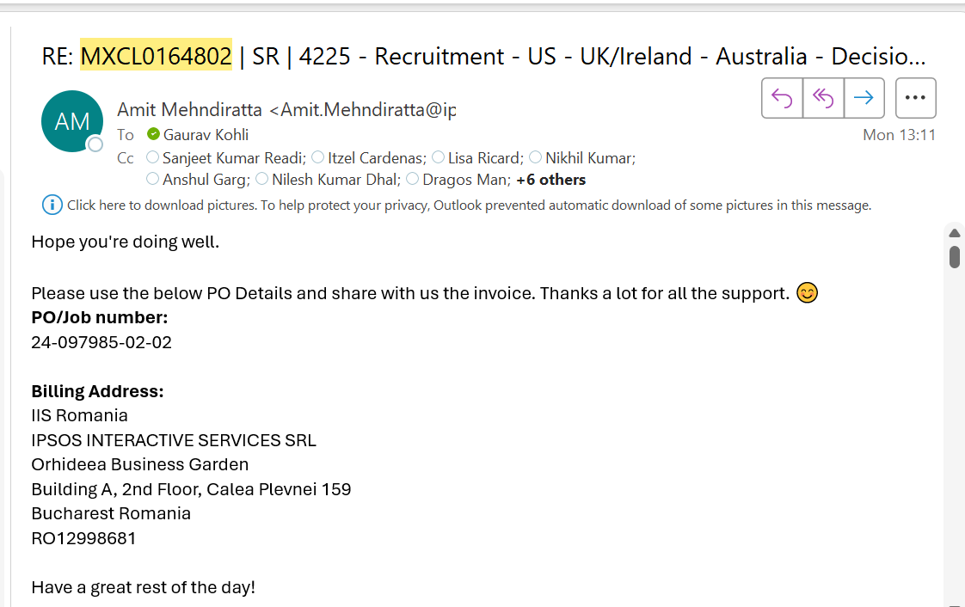
Task: Click here to download pictures notice
Action: (469, 205)
